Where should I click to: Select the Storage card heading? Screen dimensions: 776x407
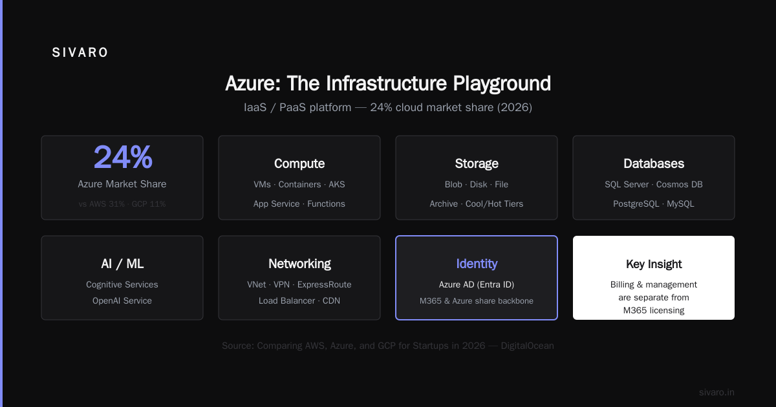pyautogui.click(x=477, y=163)
